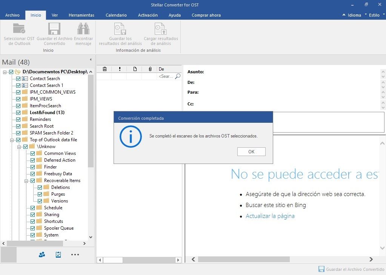The height and width of the screenshot is (275, 386).
Task: Click the Comprar ahora tab
Action: click(206, 15)
